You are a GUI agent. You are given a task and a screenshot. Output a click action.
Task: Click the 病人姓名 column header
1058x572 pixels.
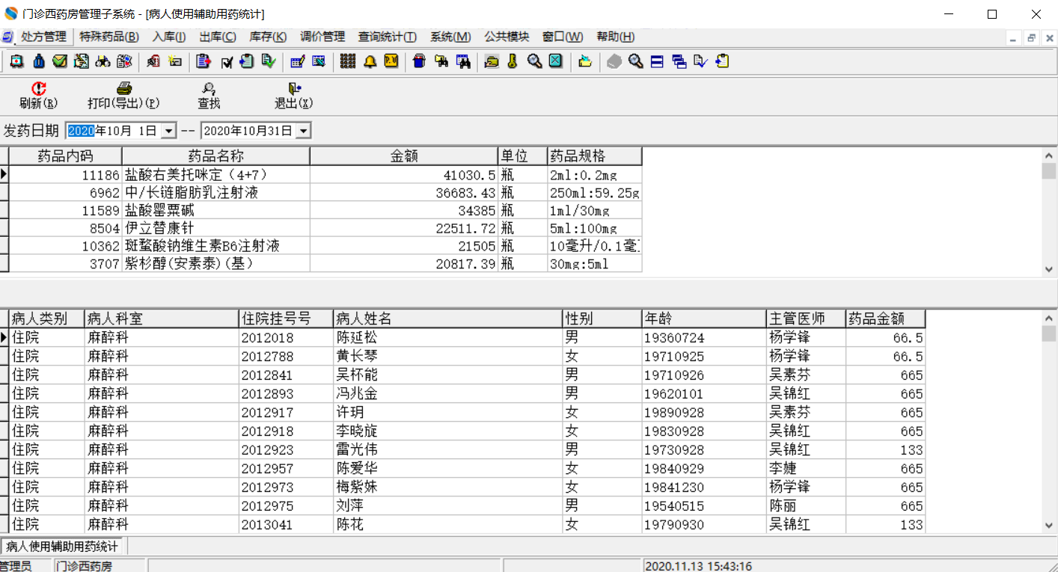click(447, 319)
